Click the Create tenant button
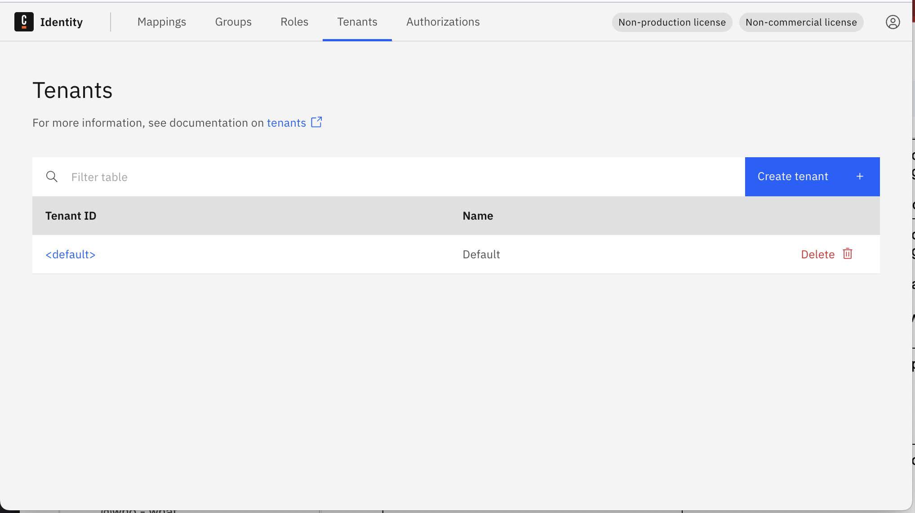 click(x=793, y=177)
